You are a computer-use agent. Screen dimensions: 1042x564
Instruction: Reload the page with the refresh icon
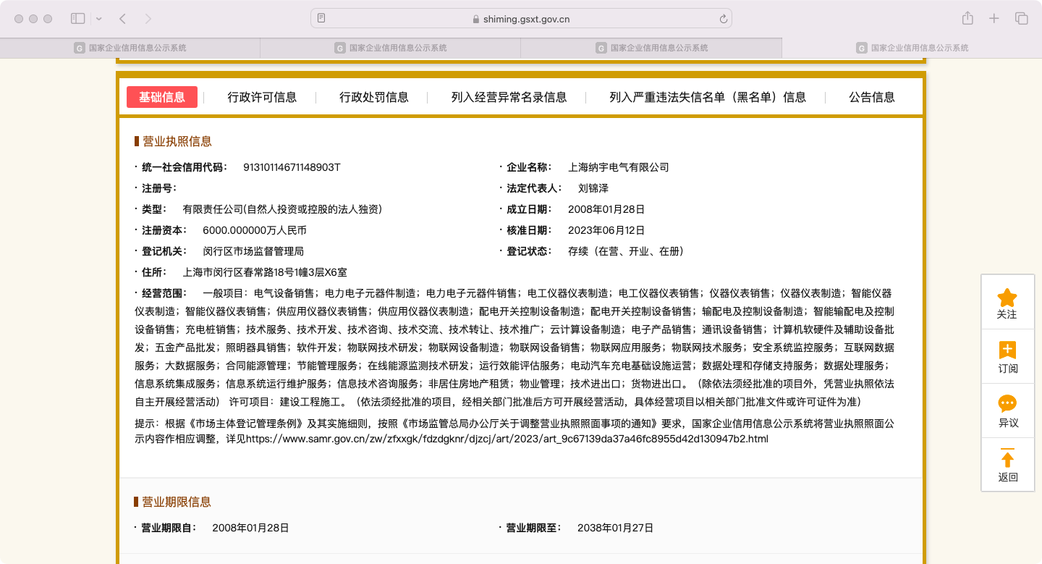point(723,19)
